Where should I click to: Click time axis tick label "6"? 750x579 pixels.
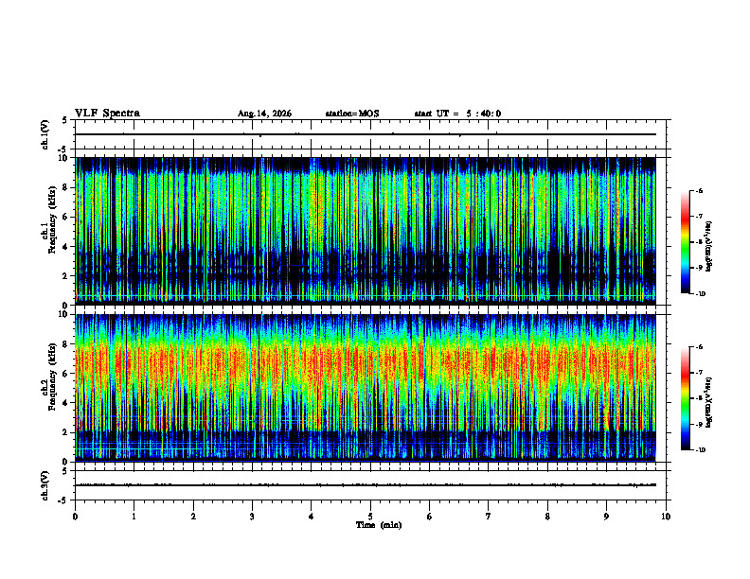[x=429, y=517]
